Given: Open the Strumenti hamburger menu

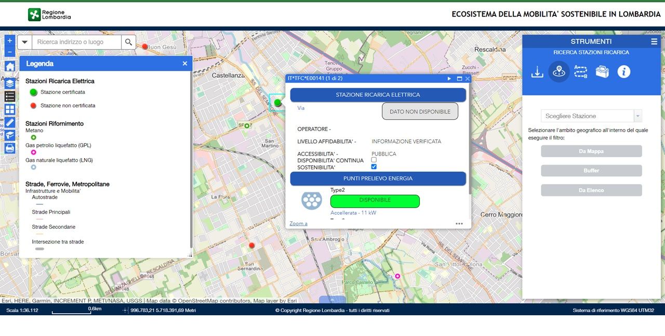Looking at the screenshot, I should click(x=654, y=41).
